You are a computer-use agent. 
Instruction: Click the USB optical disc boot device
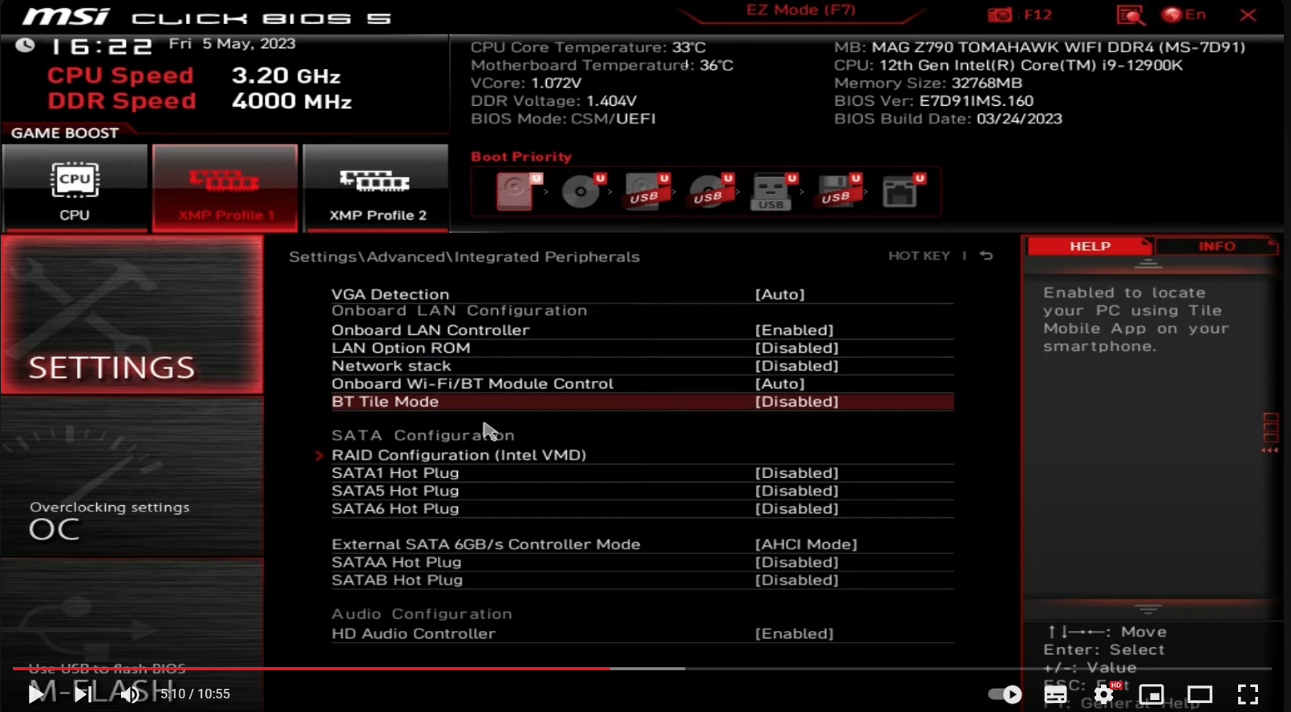pyautogui.click(x=710, y=192)
